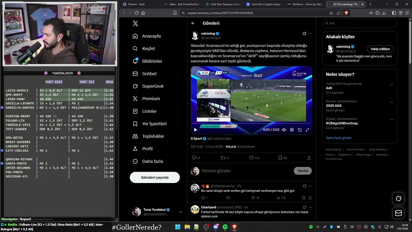Open Bildirimler notifications
Viewport: 412px width, 232px height.
click(147, 61)
